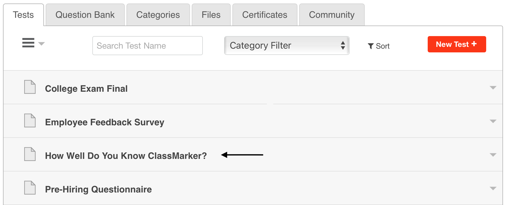Click the College Exam Final document icon
Image resolution: width=505 pixels, height=205 pixels.
30,87
